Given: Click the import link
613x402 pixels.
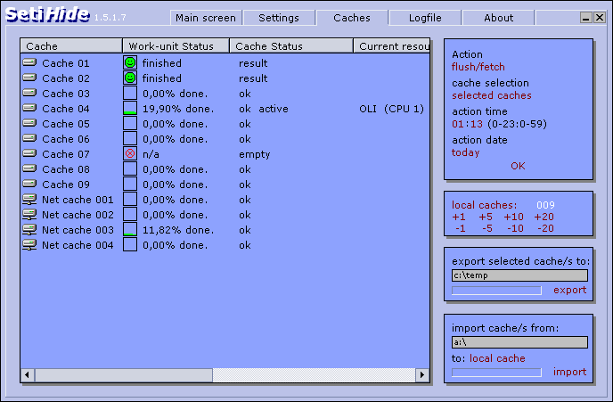Looking at the screenshot, I should pyautogui.click(x=569, y=372).
